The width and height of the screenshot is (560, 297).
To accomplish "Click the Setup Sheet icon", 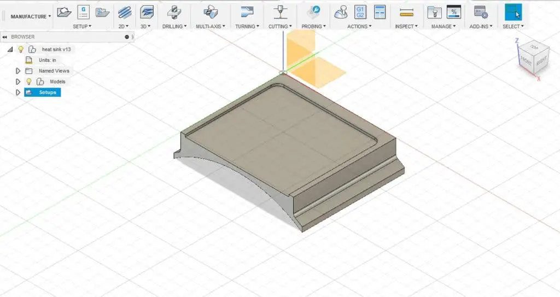I will pos(380,12).
